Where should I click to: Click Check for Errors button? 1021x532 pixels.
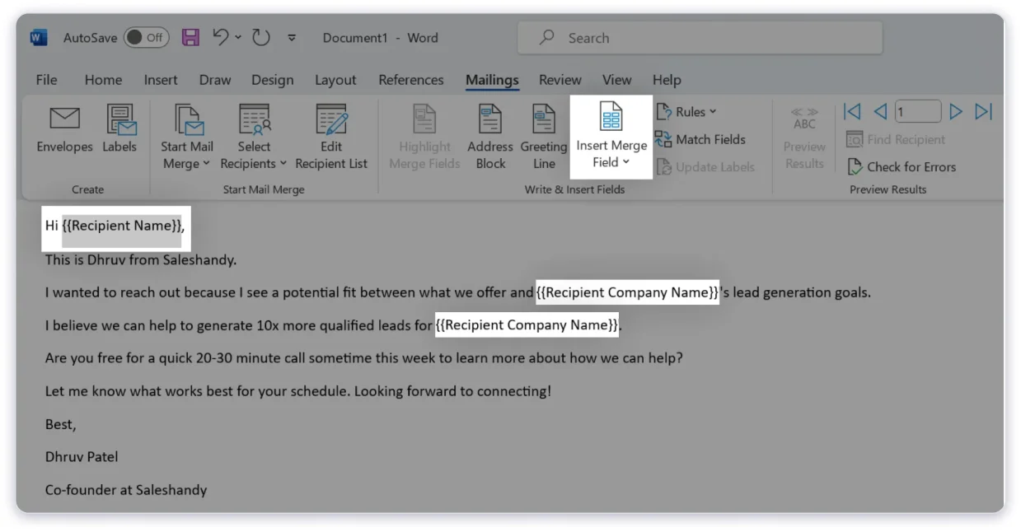tap(902, 166)
